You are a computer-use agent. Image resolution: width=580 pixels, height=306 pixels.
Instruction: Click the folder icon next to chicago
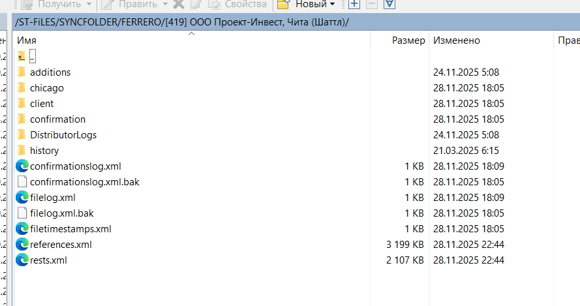click(22, 88)
